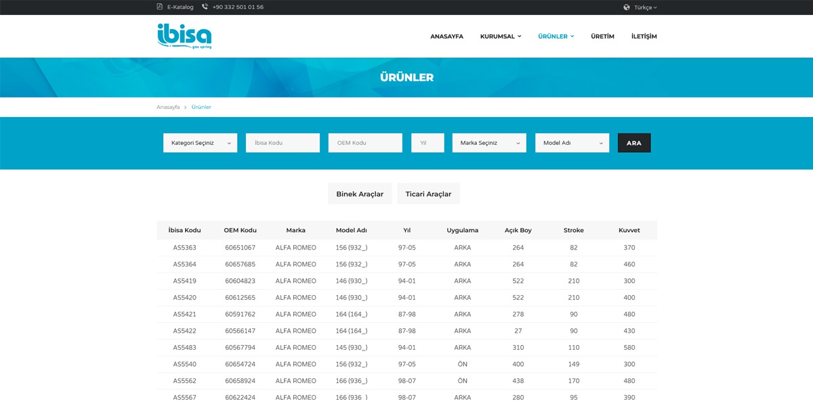
Task: Click Kuvvet value 370 in AS5363 row
Action: pyautogui.click(x=629, y=248)
